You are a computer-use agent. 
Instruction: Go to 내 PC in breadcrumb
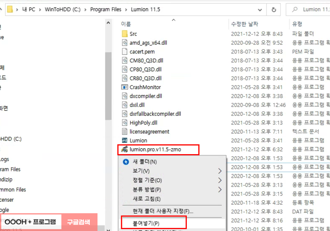click(x=29, y=9)
